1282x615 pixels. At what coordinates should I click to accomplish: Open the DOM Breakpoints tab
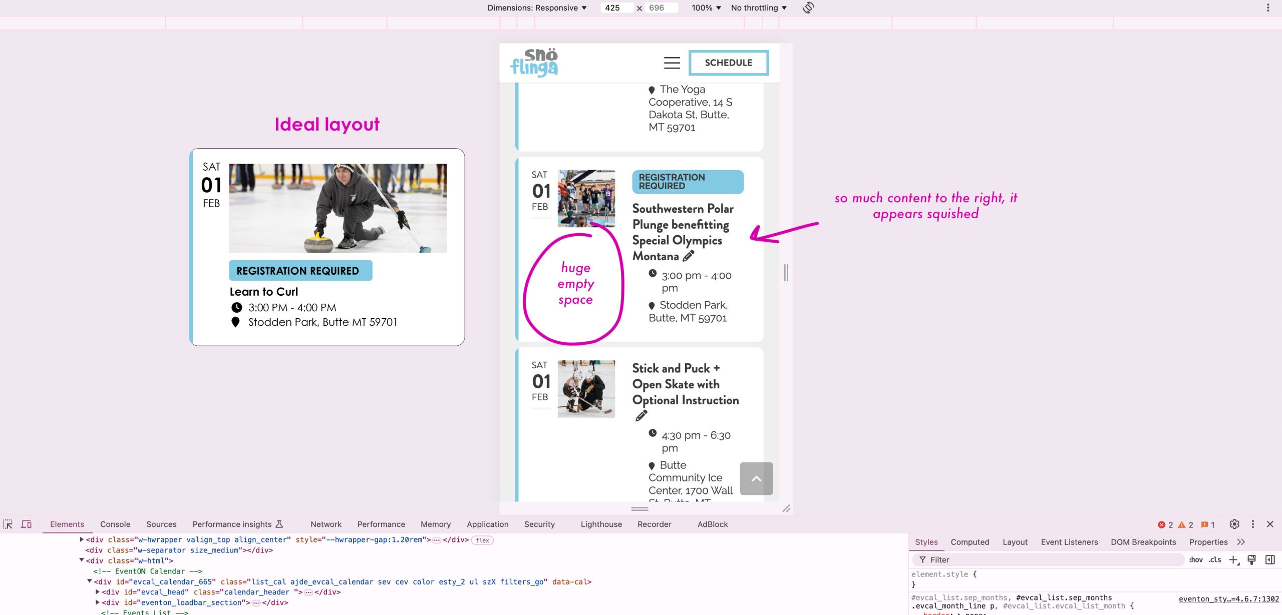[x=1143, y=542]
